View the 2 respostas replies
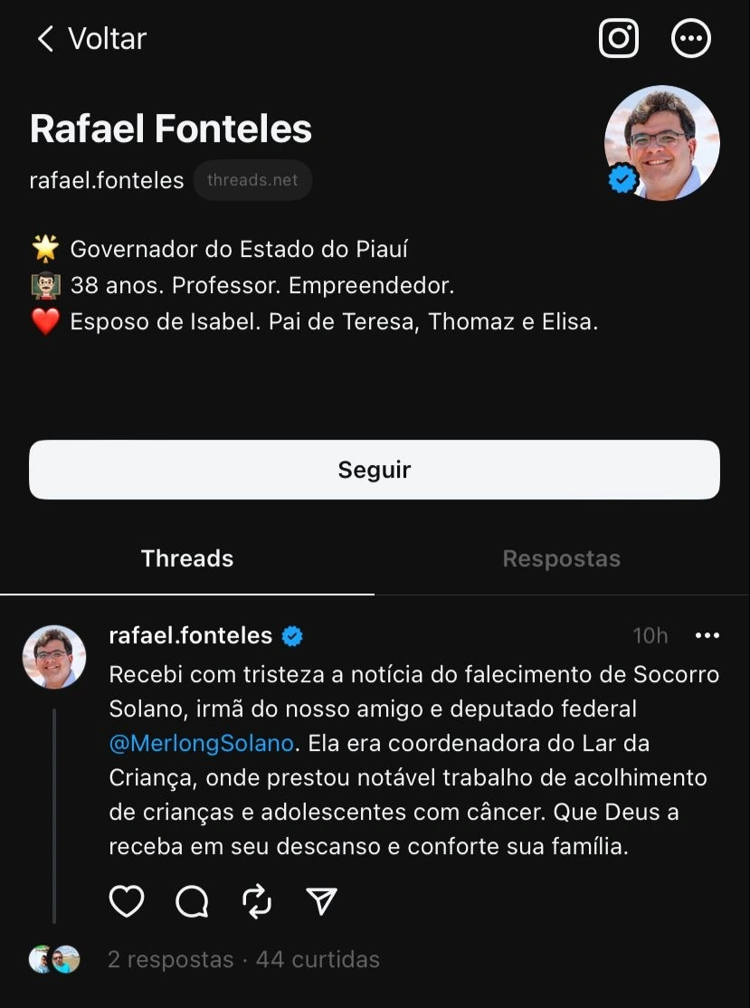750x1008 pixels. (170, 959)
